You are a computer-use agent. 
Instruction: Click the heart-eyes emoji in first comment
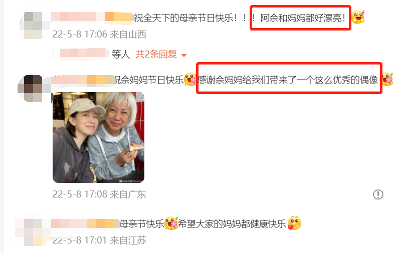click(358, 17)
